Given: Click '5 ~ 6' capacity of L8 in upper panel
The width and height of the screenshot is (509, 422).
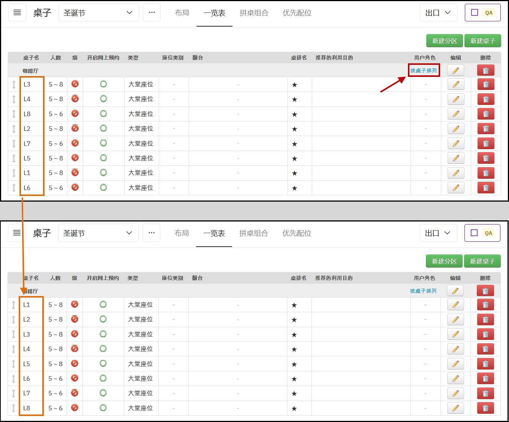Looking at the screenshot, I should pos(56,114).
